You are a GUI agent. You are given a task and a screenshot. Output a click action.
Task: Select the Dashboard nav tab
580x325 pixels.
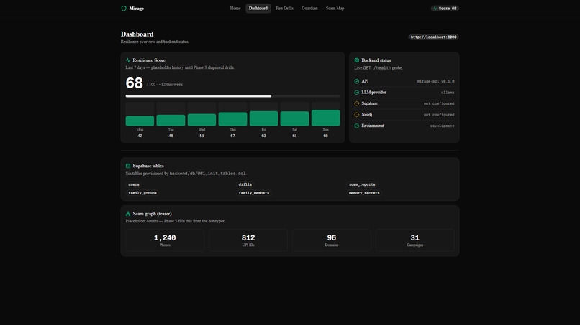[258, 8]
